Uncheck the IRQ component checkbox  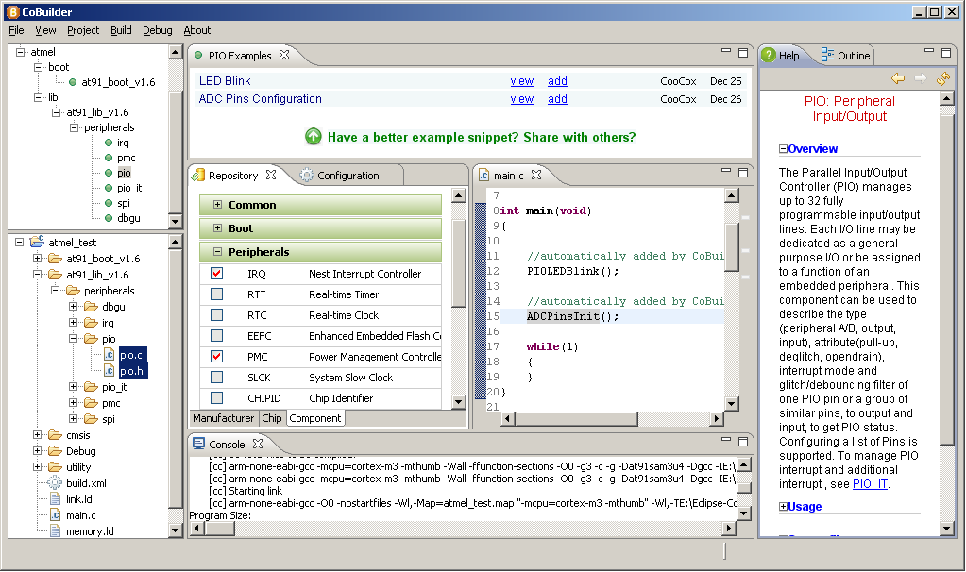[x=216, y=274]
